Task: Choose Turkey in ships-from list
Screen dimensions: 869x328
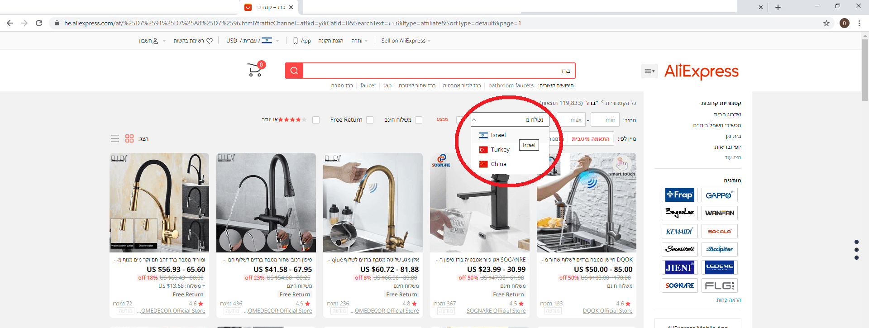Action: coord(510,149)
